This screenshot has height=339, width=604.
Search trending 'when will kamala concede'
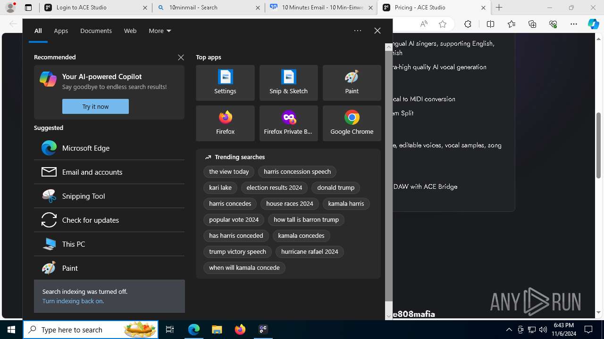pos(244,268)
